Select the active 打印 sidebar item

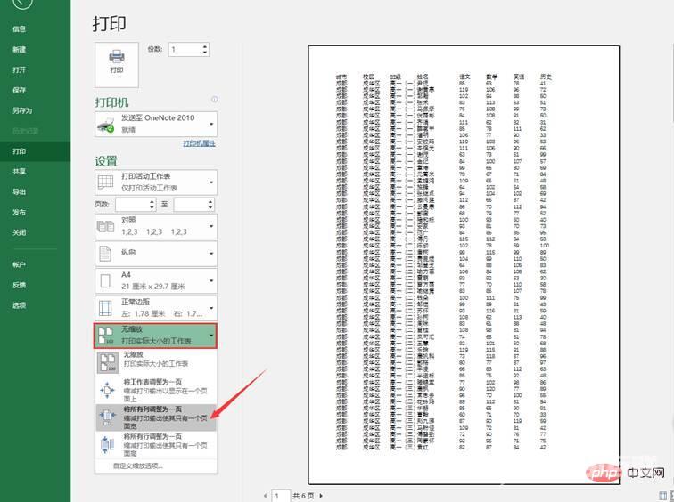pyautogui.click(x=36, y=151)
